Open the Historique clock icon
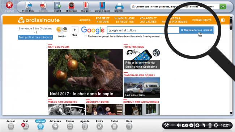Screen dimensions: 235x132 pos(72,6)
